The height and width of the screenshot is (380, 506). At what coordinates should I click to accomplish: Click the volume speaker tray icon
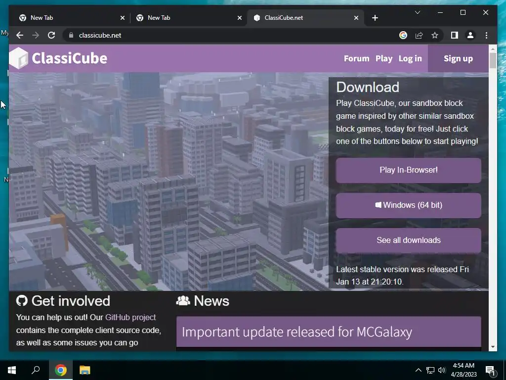(441, 370)
